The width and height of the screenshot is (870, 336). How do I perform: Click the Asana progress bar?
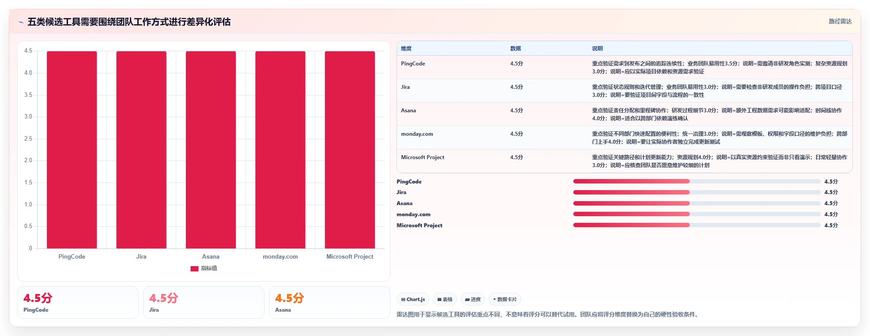point(697,203)
